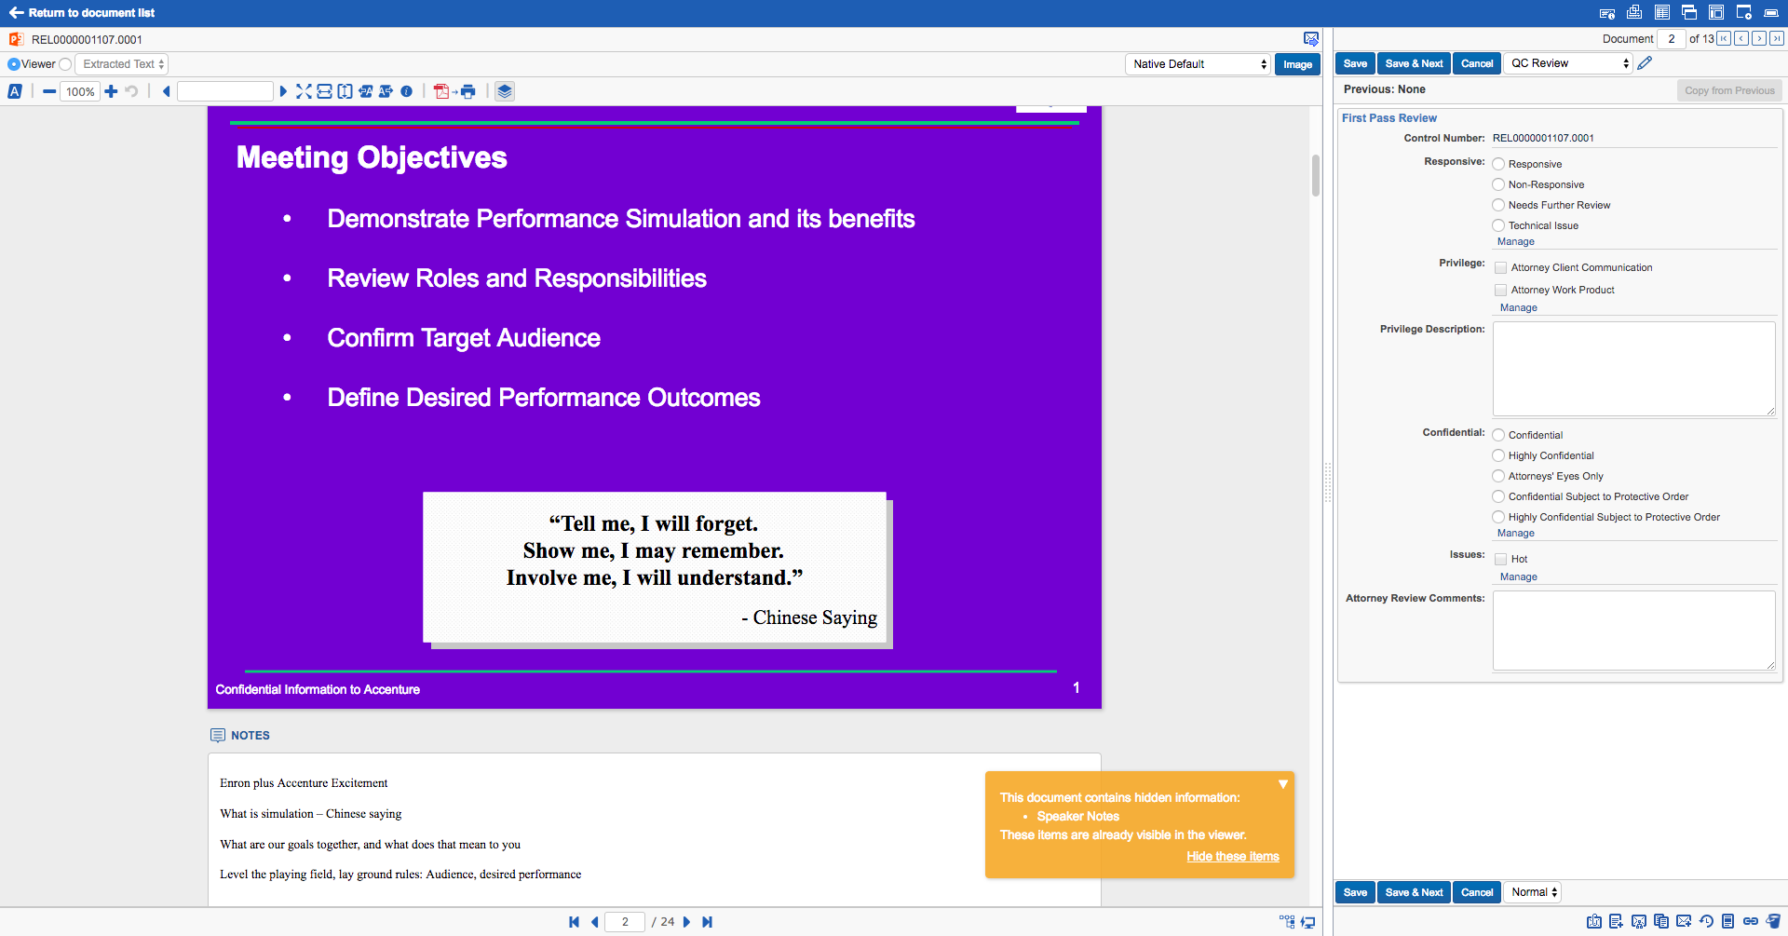Click Return to document list

click(82, 13)
